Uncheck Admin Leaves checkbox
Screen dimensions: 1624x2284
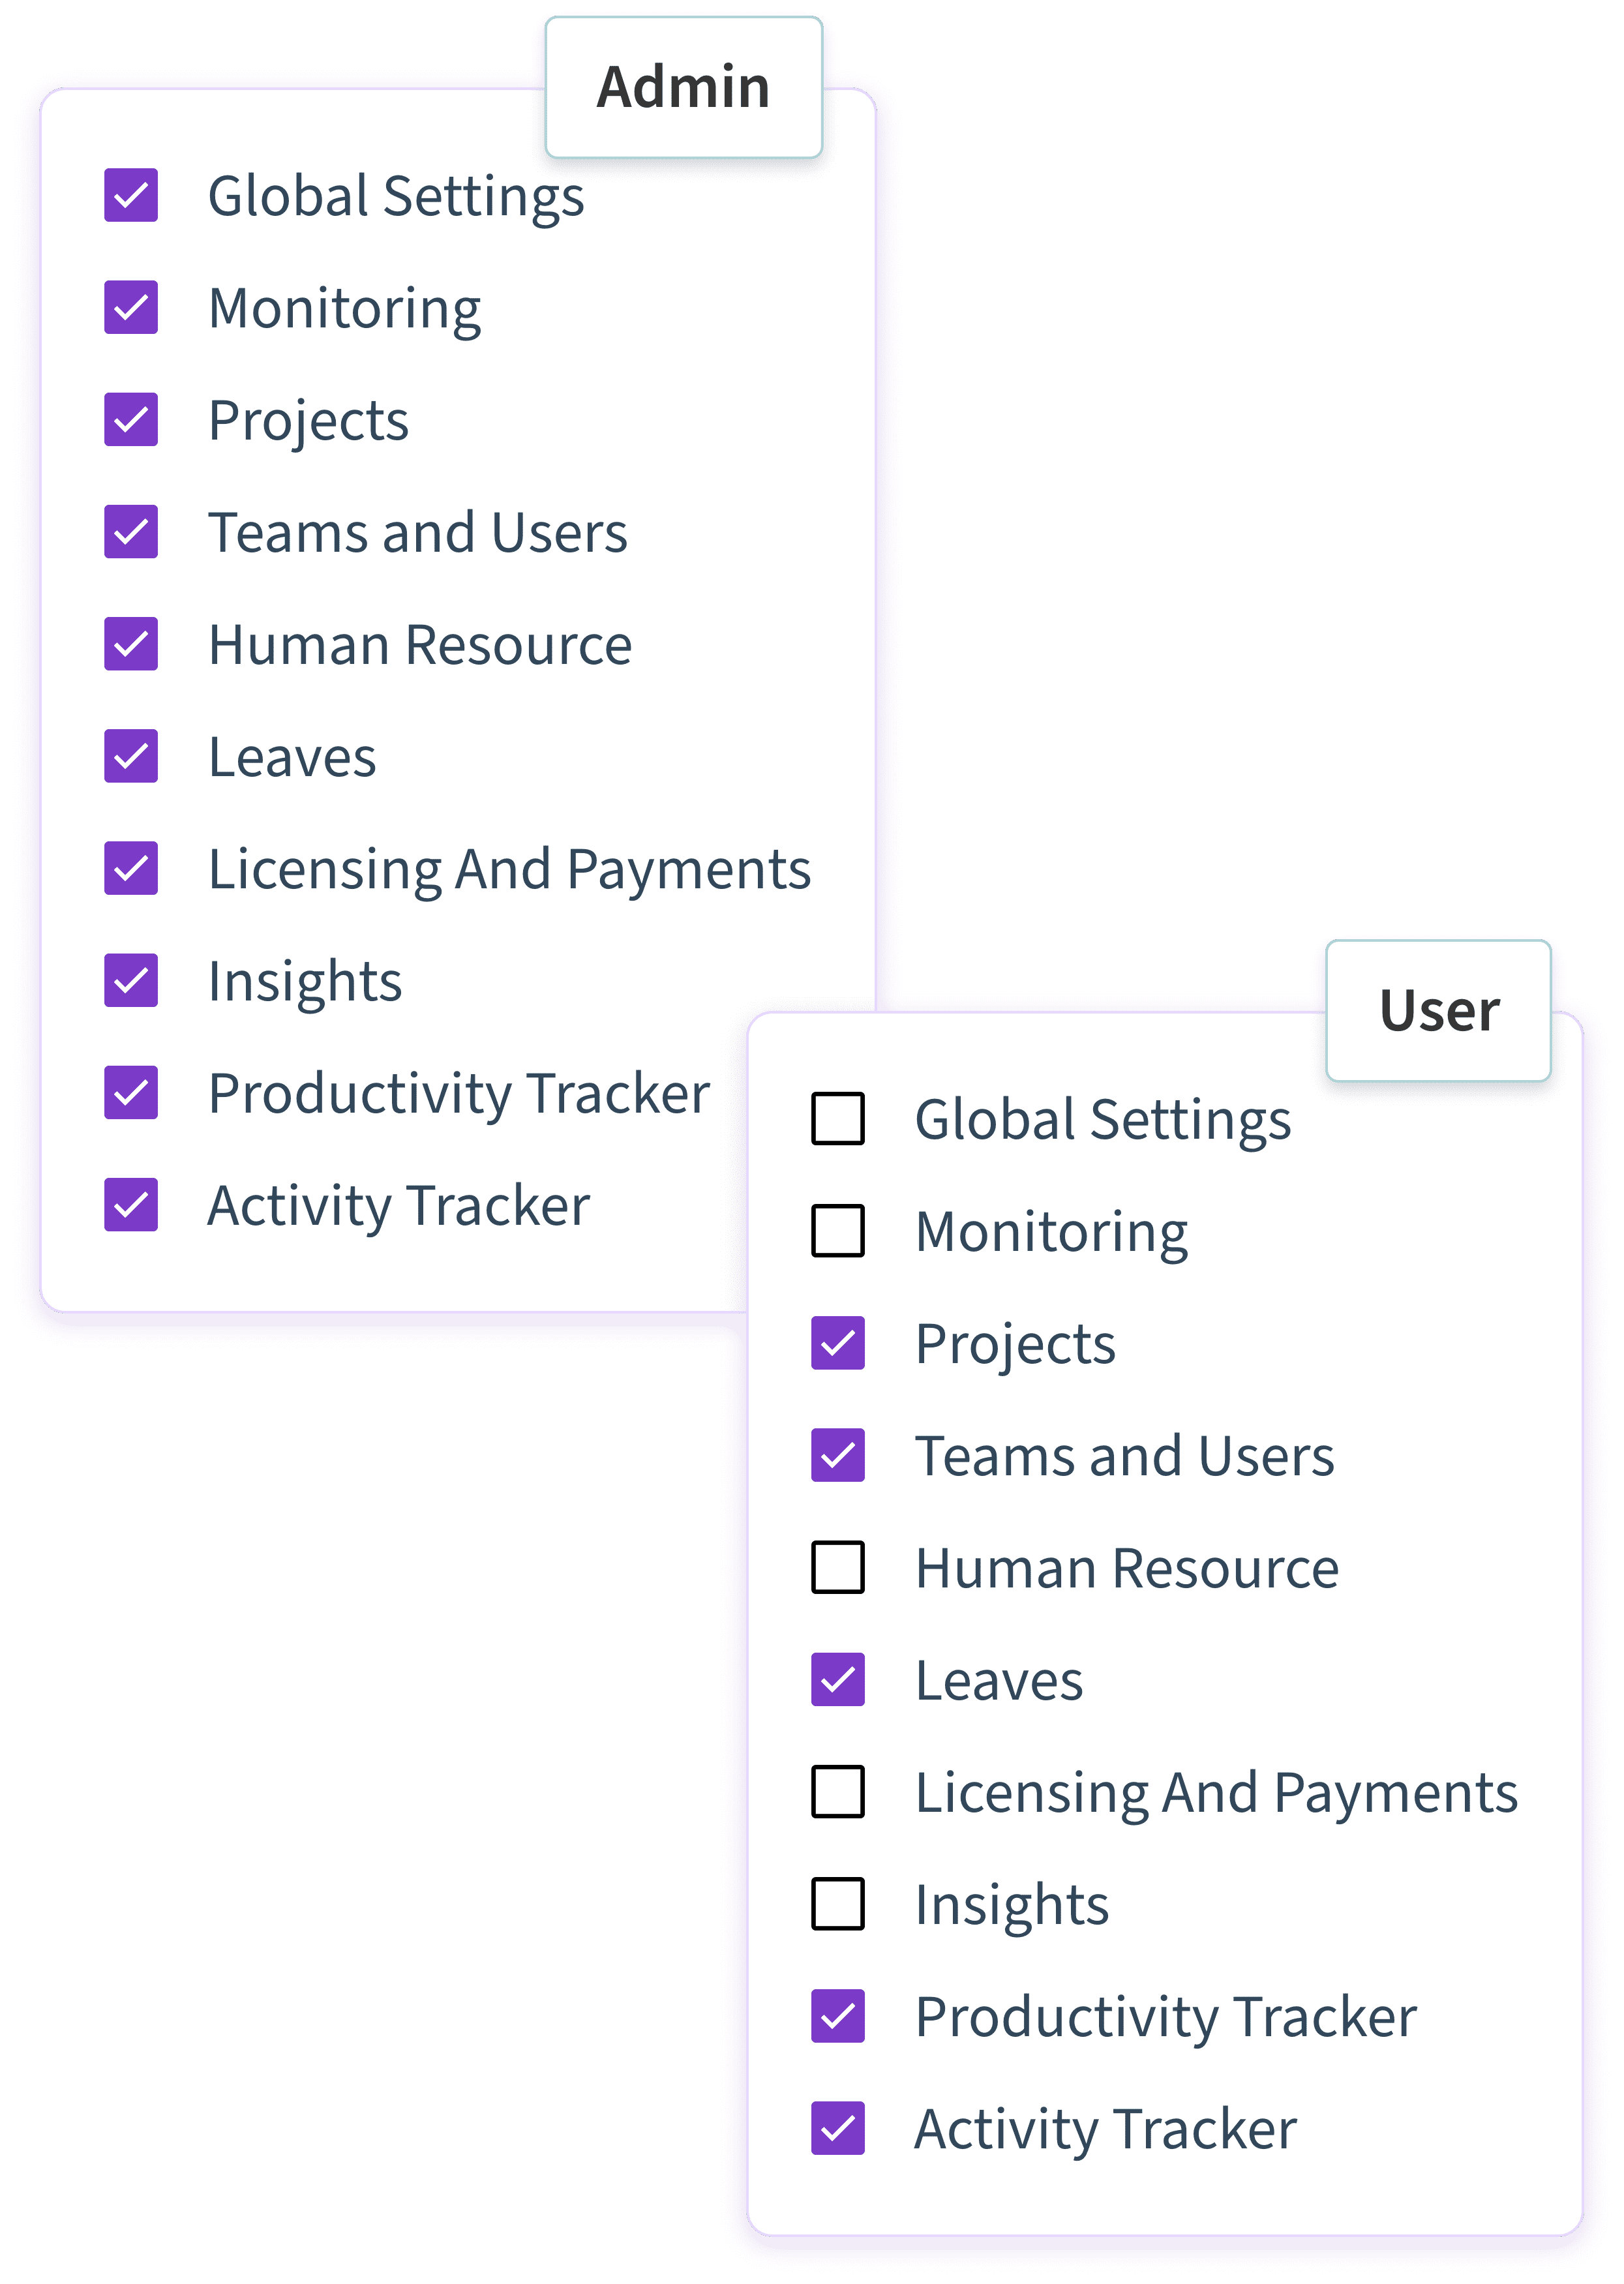click(x=131, y=756)
